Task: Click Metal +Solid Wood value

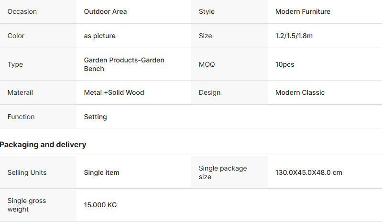Action: pyautogui.click(x=114, y=92)
